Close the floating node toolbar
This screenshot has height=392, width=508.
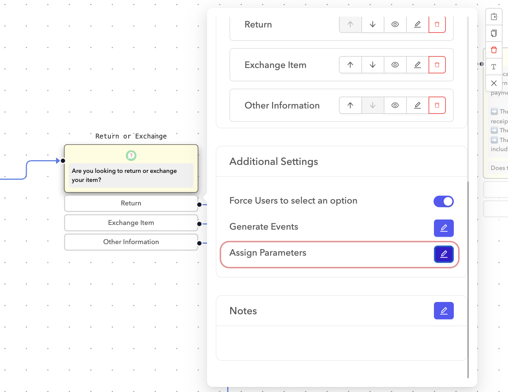(x=494, y=83)
